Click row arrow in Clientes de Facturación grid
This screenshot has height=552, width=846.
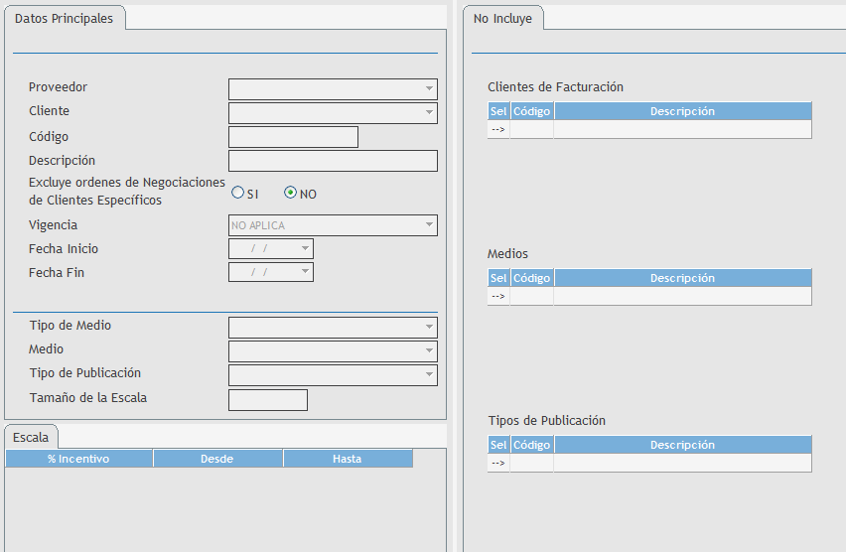click(x=498, y=129)
